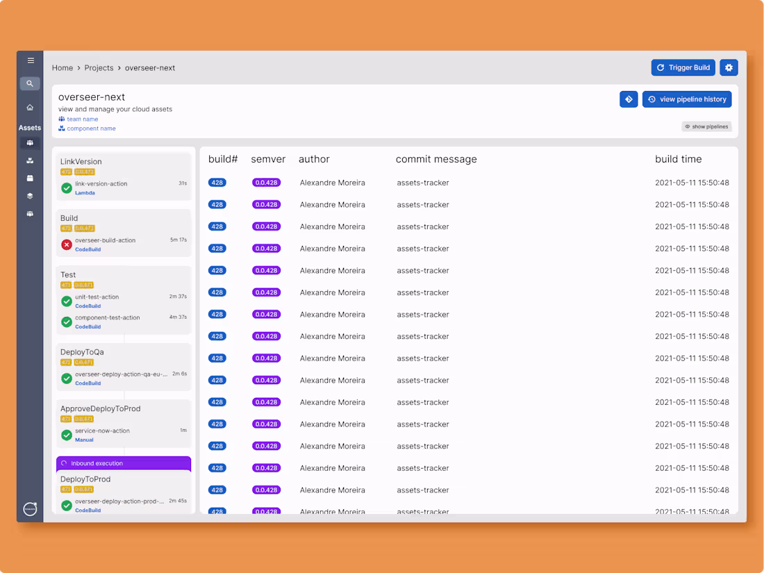Open view pipeline history
Screen dimensions: 764x573
tap(687, 99)
